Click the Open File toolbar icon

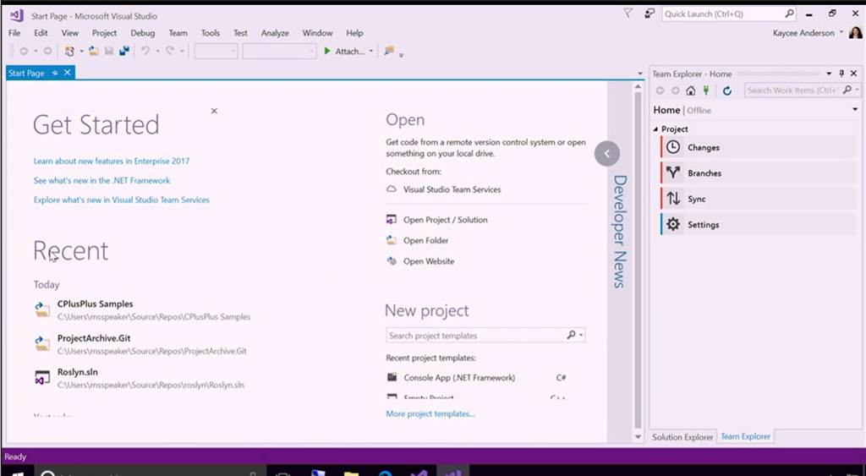(x=94, y=52)
